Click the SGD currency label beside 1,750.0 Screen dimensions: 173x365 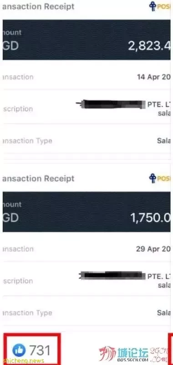pos(10,218)
